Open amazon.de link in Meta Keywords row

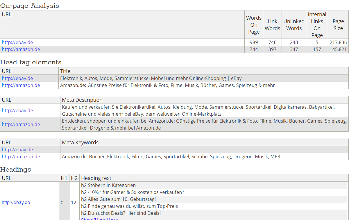(21, 157)
